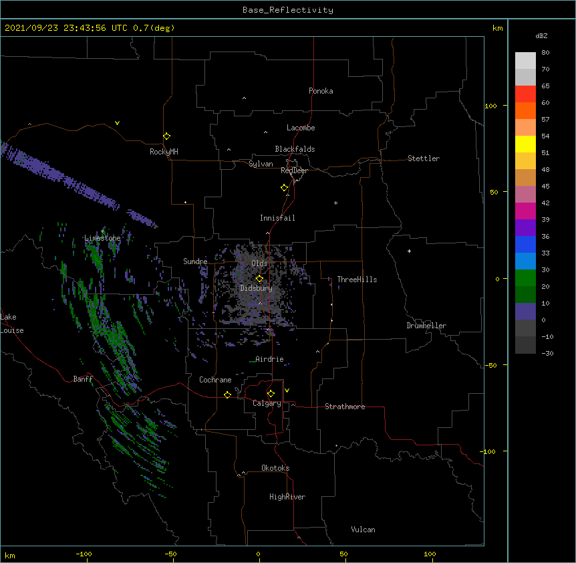Click the HighRiver label
The width and height of the screenshot is (576, 563).
point(287,497)
